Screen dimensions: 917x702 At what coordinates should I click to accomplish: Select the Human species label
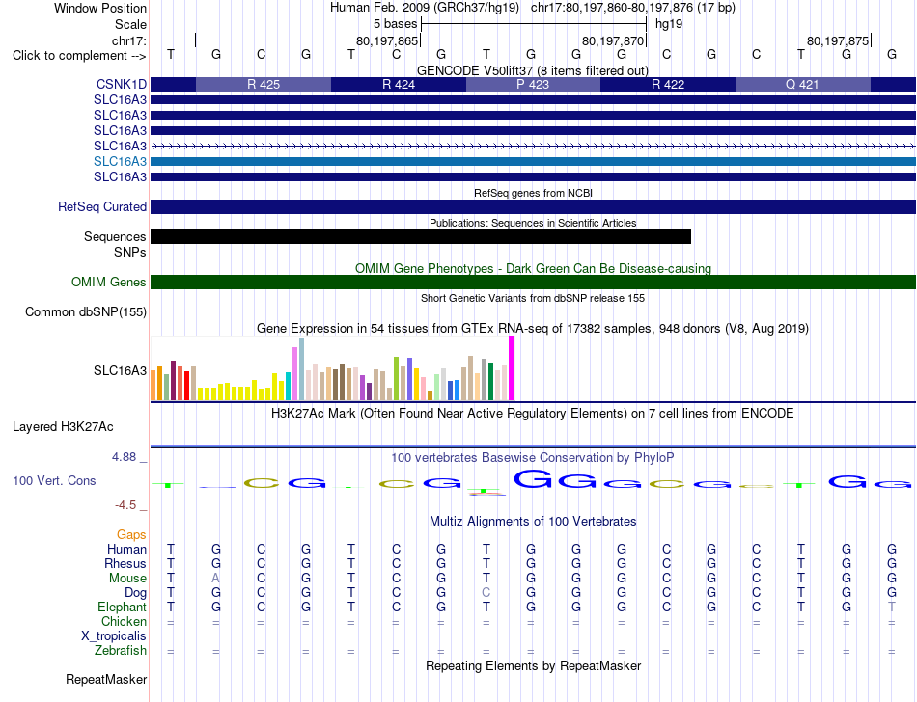[x=126, y=549]
